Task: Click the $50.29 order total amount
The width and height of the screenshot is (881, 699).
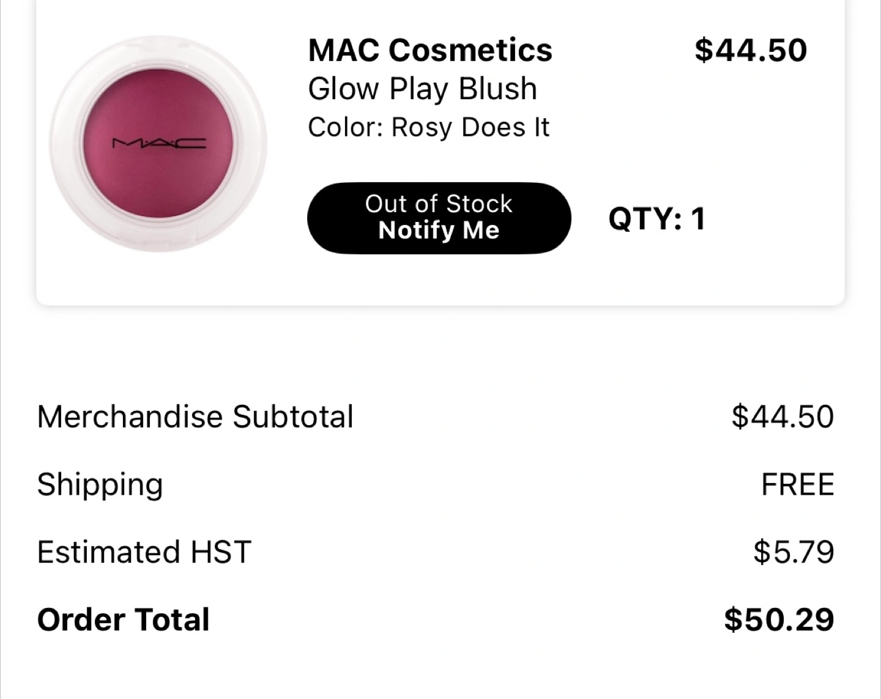Action: pos(779,619)
